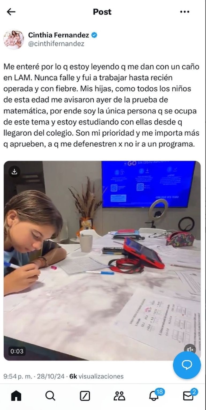Screen dimensions: 206x410
Task: Open the Communities people icon
Action: pos(119,396)
